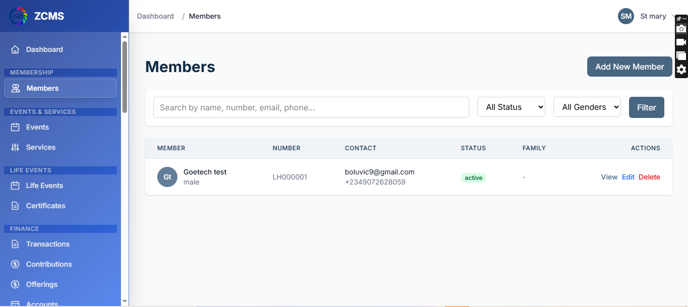Click the Events calendar icon
The width and height of the screenshot is (688, 307).
click(15, 127)
